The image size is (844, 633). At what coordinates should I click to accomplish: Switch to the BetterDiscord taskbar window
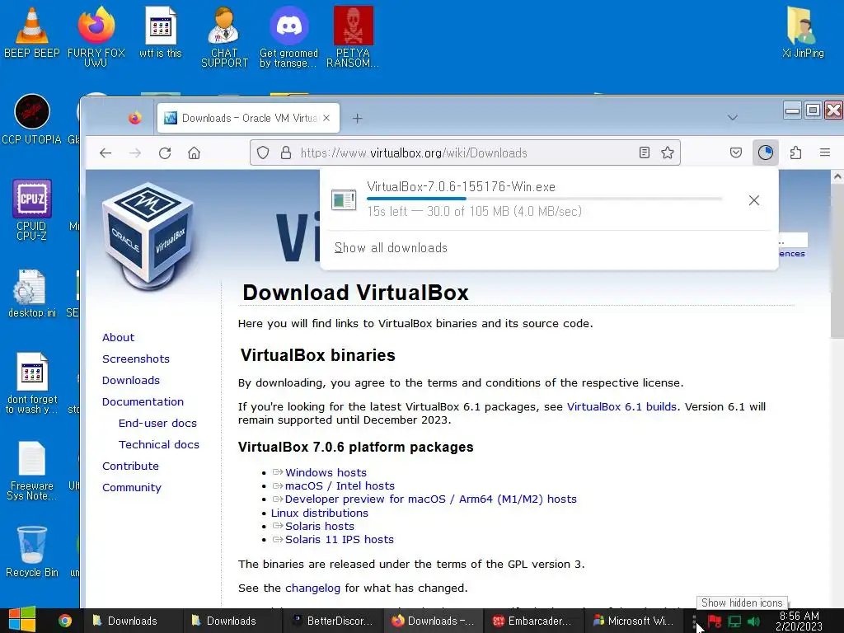click(332, 621)
